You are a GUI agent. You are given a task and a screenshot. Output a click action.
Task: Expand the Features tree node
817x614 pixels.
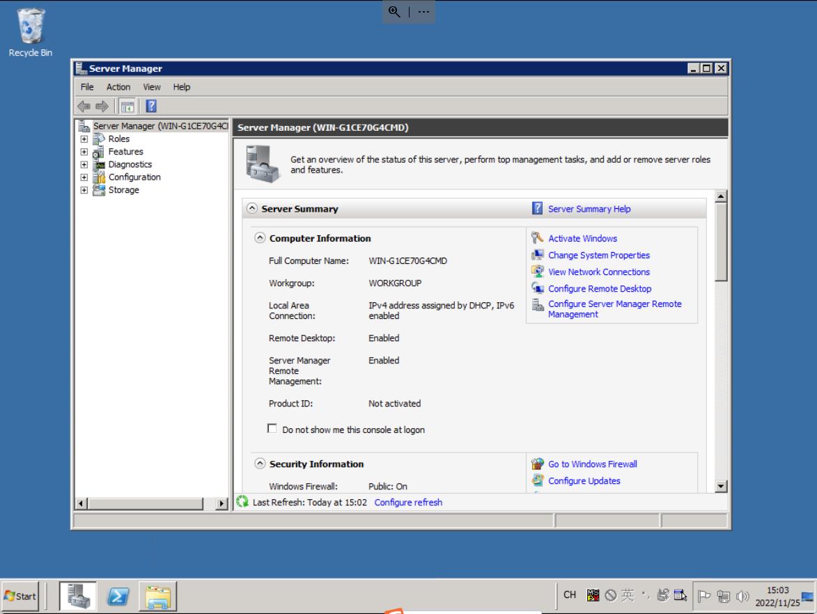84,152
